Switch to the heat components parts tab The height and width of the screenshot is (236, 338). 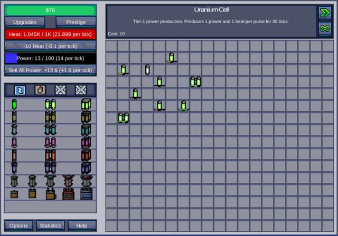click(x=40, y=90)
